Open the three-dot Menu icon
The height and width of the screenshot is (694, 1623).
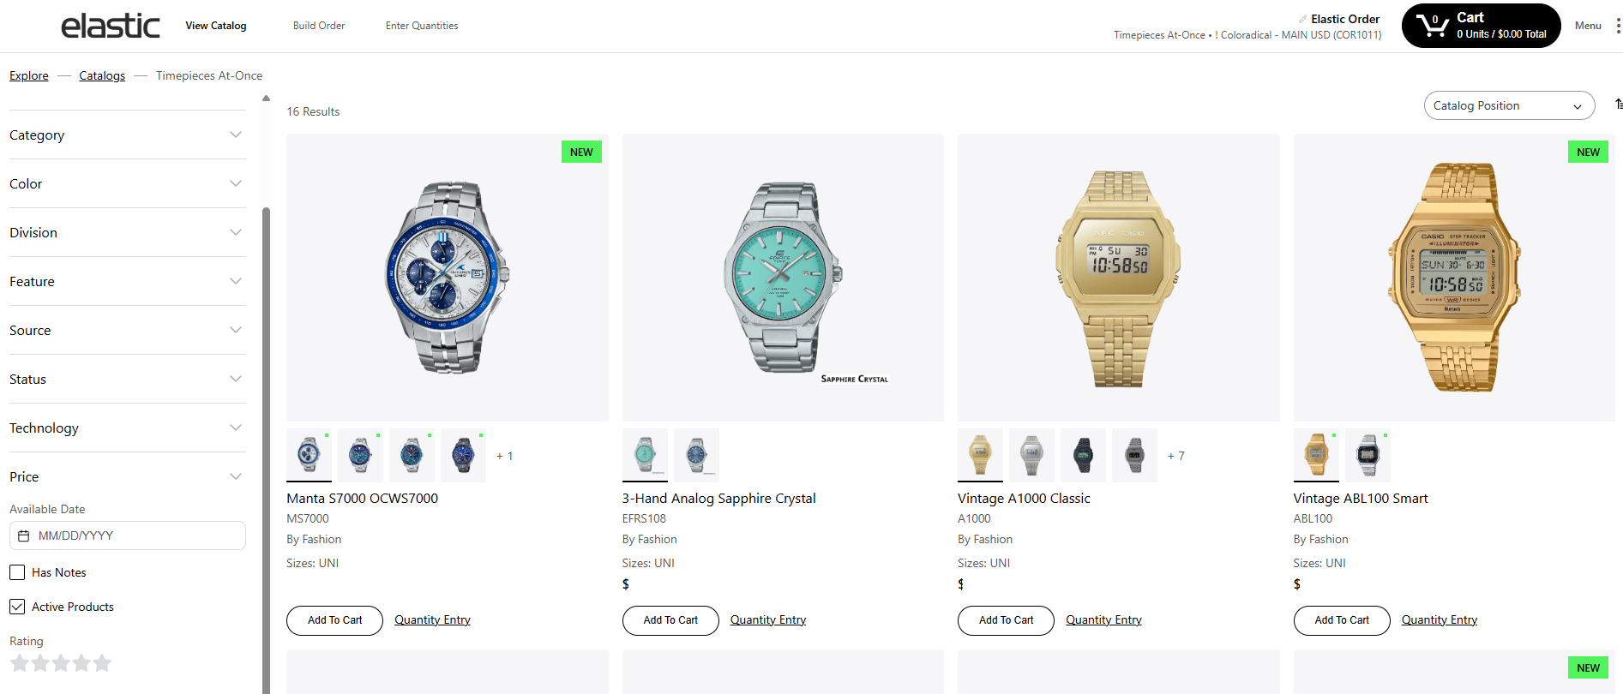pos(1618,26)
